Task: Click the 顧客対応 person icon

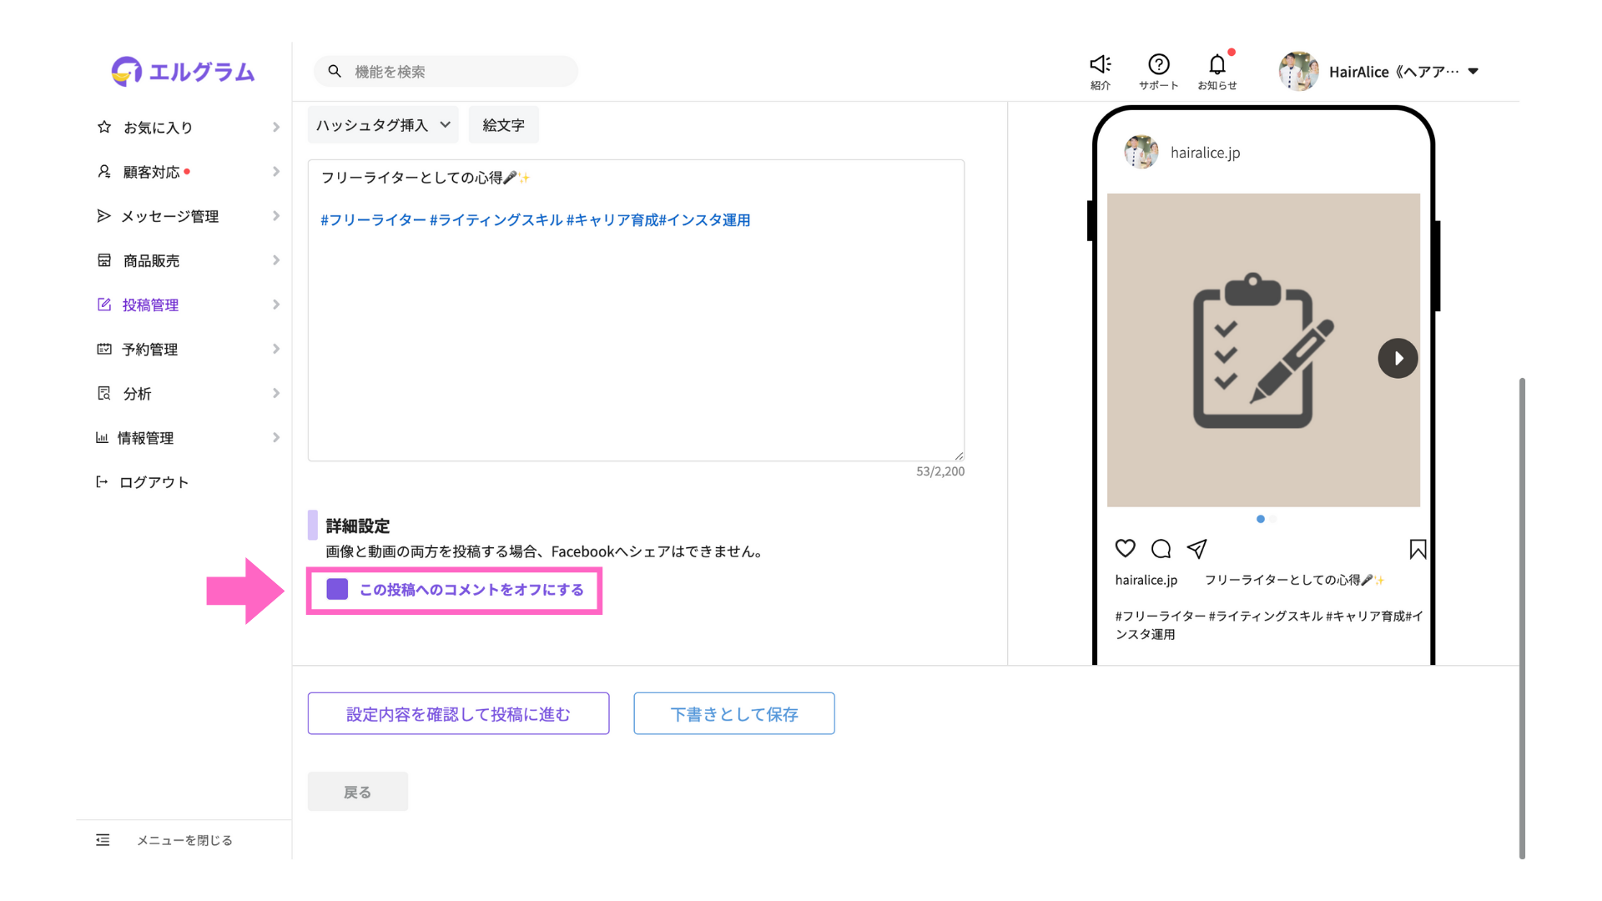Action: [x=104, y=171]
